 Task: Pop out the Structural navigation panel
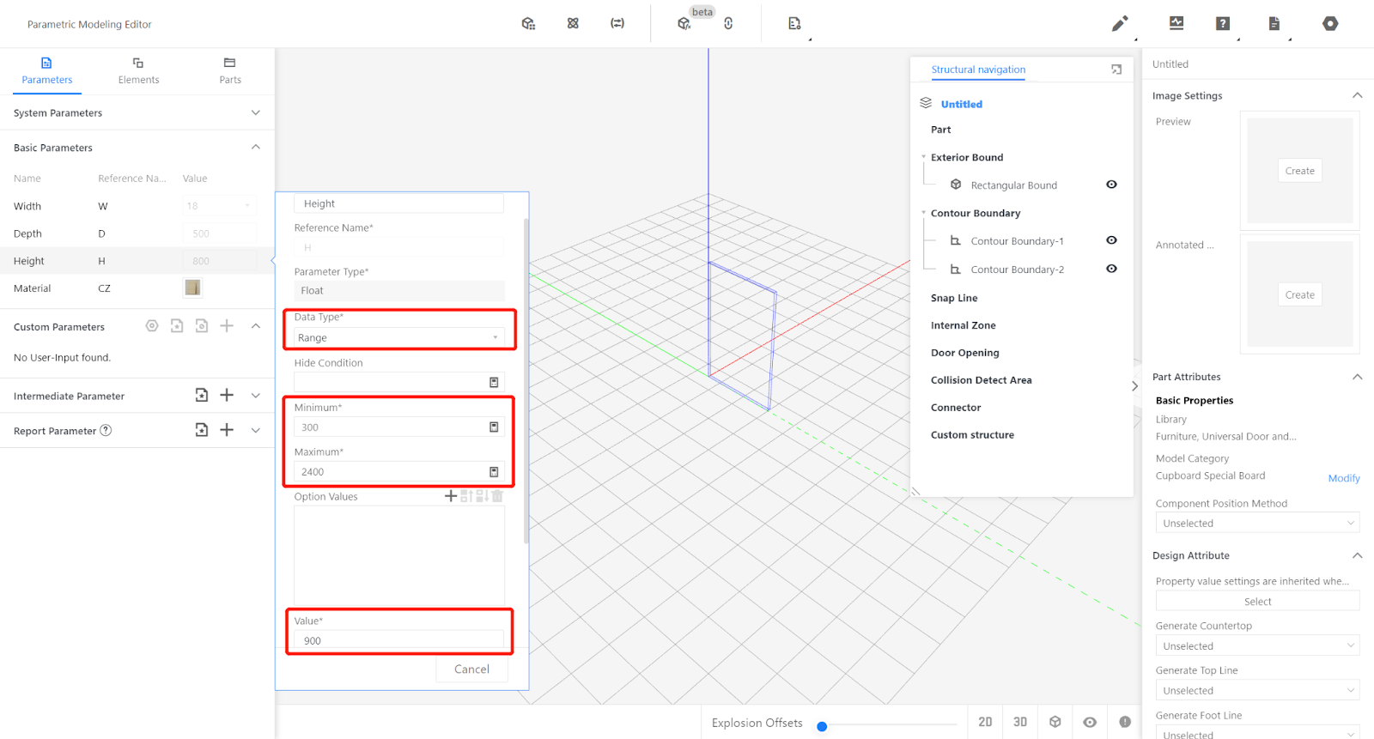(1116, 70)
